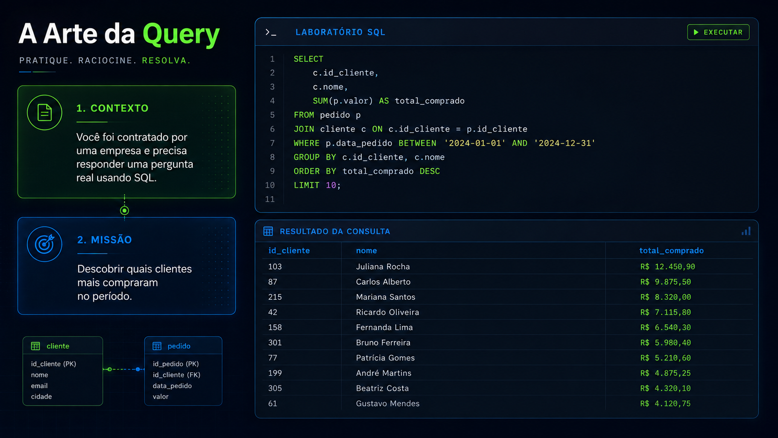The image size is (778, 438).
Task: Click the R$ 5.210,60 value
Action: (666, 358)
